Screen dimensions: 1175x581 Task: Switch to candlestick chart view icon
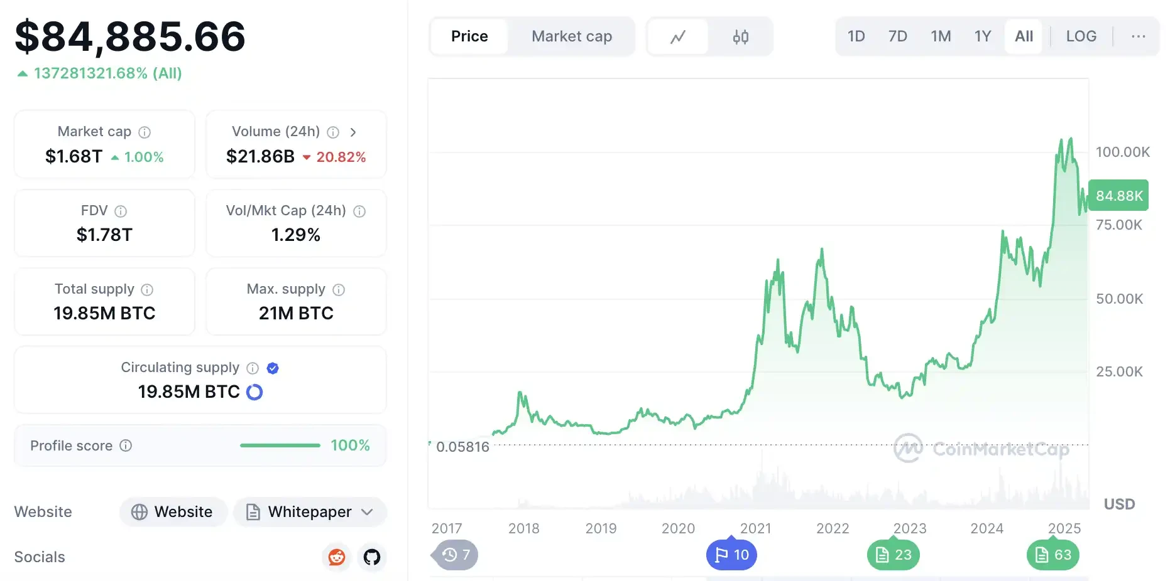point(740,37)
